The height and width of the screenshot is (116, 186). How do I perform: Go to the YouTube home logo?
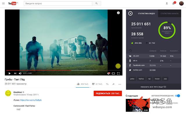point(12,3)
